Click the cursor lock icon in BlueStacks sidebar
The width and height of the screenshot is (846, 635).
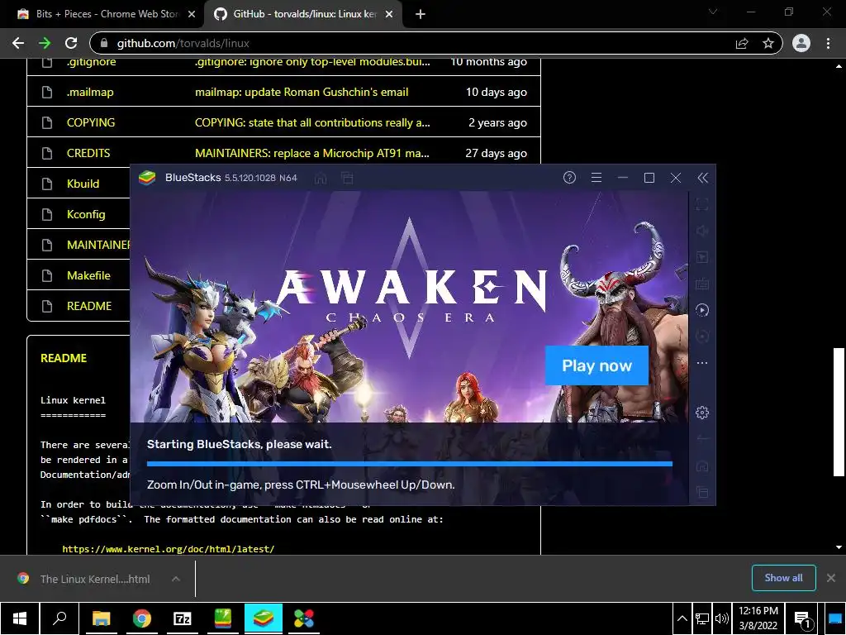702,257
